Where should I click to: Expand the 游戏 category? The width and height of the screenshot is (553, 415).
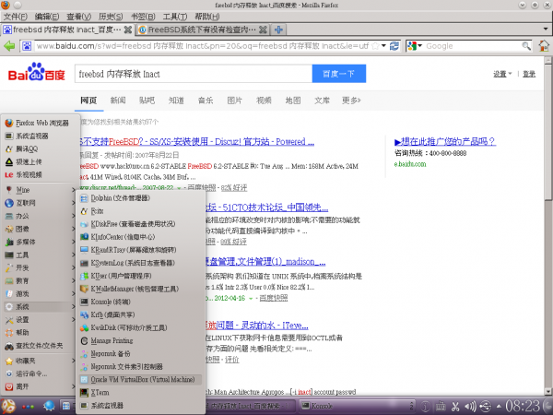coord(41,293)
